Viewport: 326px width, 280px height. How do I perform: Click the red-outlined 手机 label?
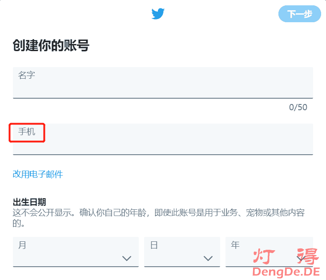tap(27, 132)
